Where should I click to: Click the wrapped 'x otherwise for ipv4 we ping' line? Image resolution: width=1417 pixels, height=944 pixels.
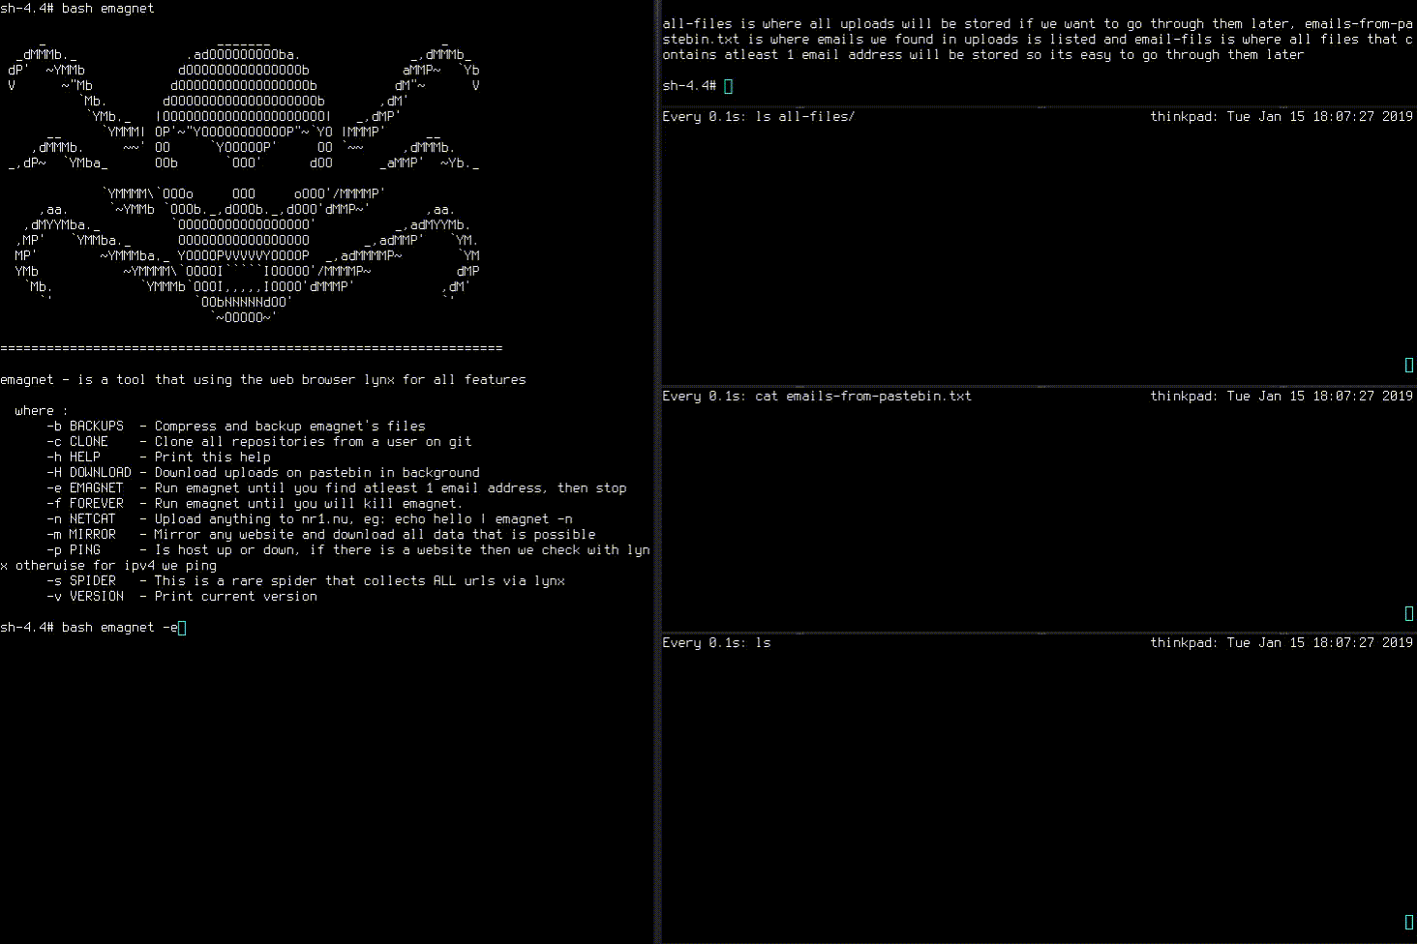pyautogui.click(x=108, y=566)
